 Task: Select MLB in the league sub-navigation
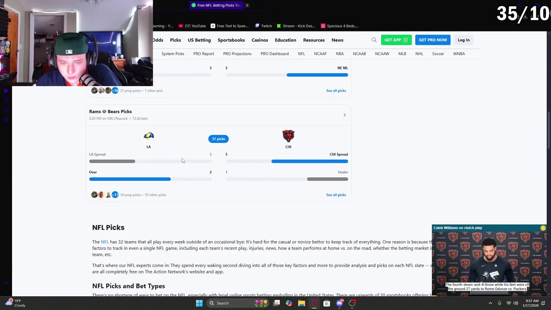pyautogui.click(x=402, y=54)
